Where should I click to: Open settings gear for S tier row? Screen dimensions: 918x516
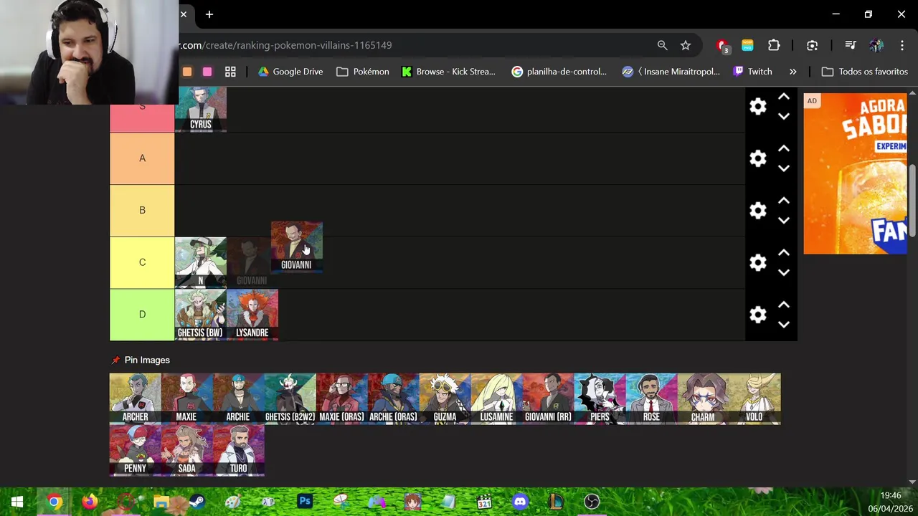click(758, 107)
